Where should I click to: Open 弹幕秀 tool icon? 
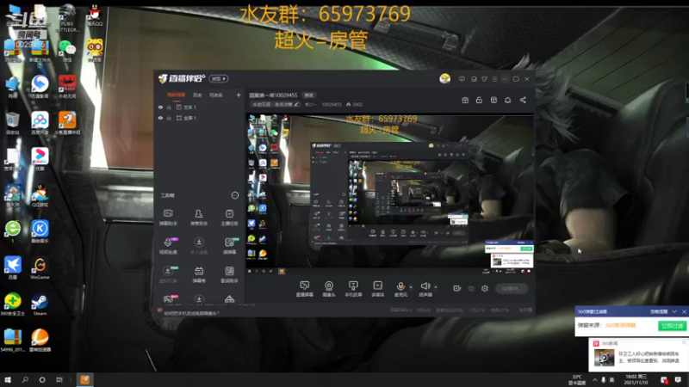click(x=199, y=274)
